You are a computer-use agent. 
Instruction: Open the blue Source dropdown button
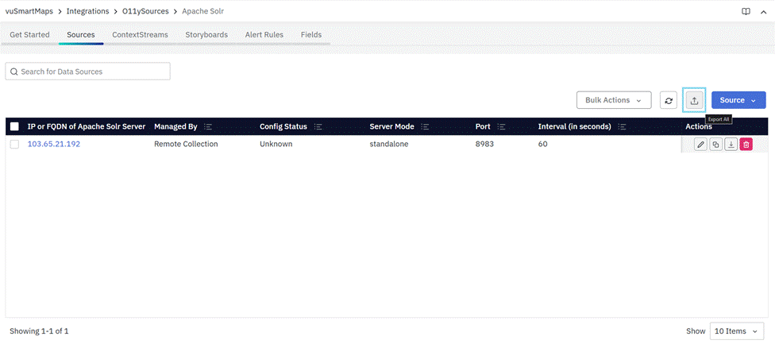[738, 101]
